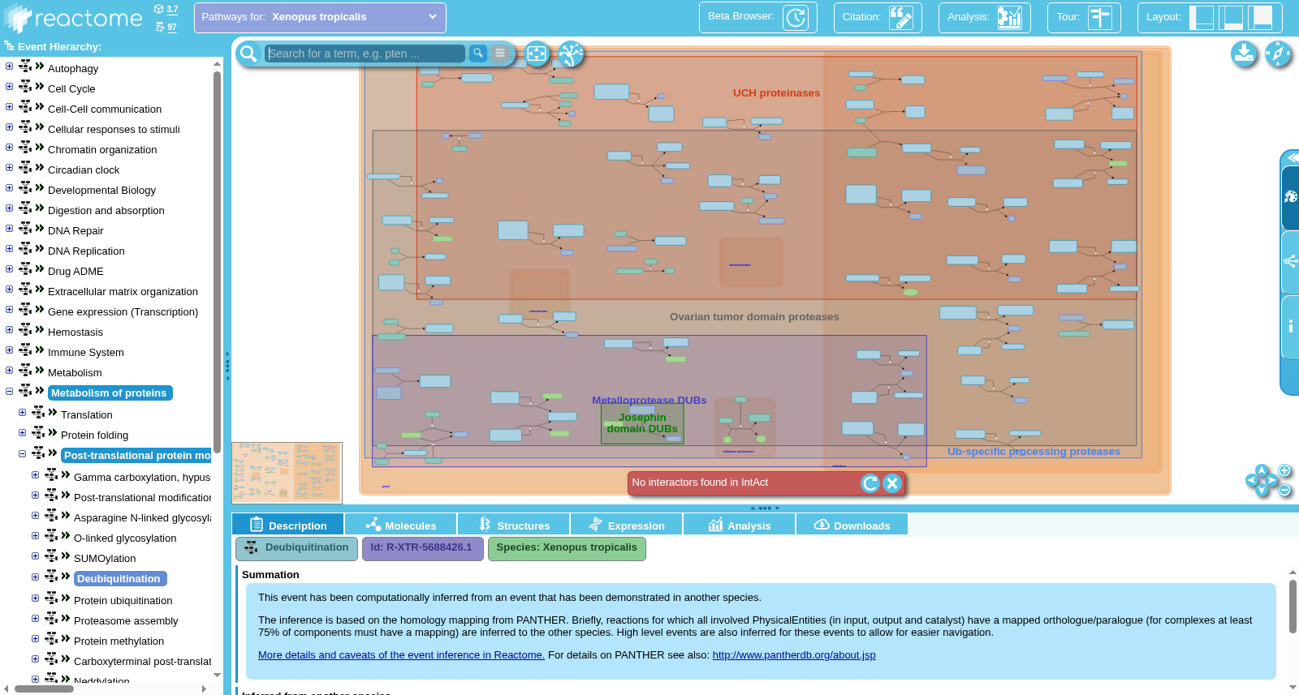Select Protein ubiquitination in the hierarchy
Screen dimensions: 1299x695
pyautogui.click(x=123, y=601)
